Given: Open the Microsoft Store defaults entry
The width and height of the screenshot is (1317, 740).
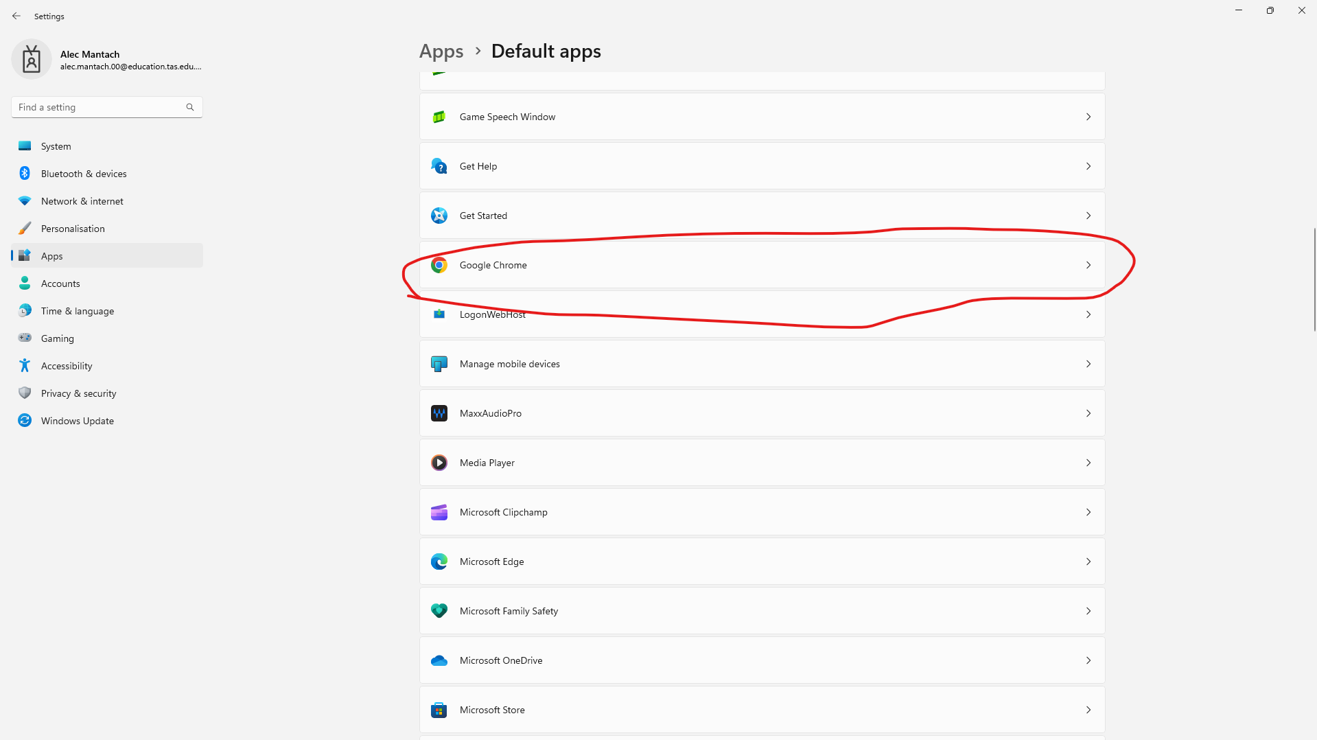Looking at the screenshot, I should coord(762,710).
